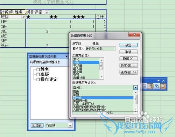
Task: Open number format via 数字(N) button
Action: 128,66
